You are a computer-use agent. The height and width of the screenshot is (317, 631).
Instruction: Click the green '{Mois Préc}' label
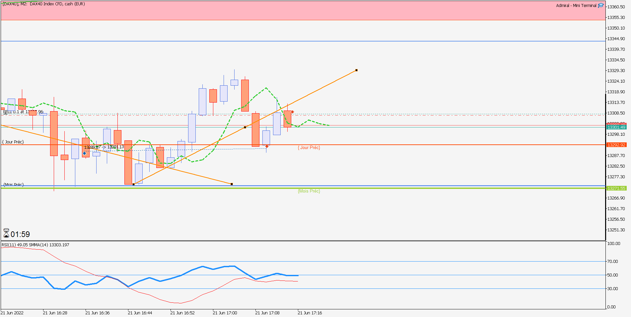[309, 191]
